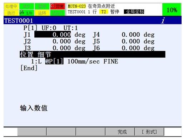The width and height of the screenshot is (183, 139).
Task: Click the 单步 single-step indicator
Action: pos(27,6)
